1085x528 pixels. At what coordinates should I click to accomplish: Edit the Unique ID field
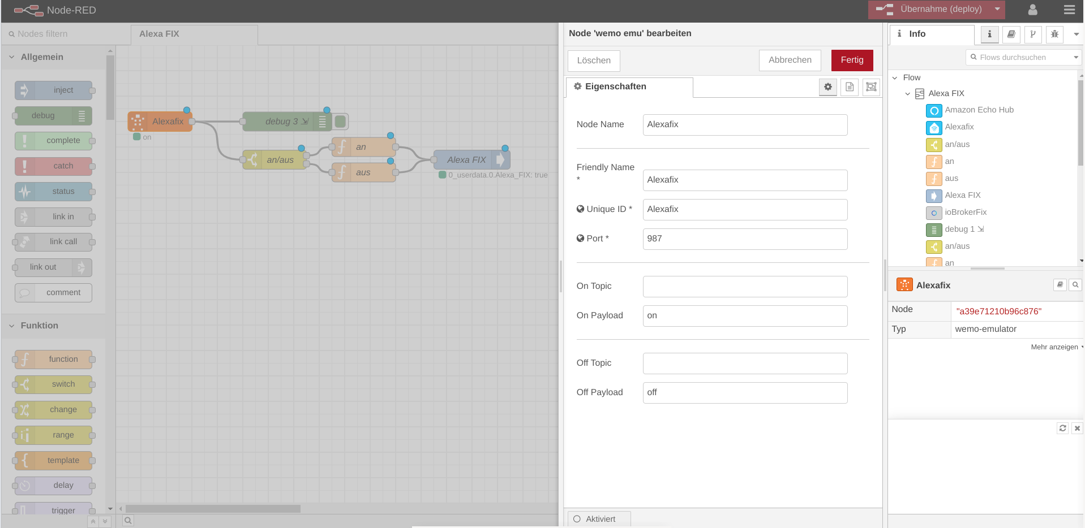pyautogui.click(x=745, y=209)
